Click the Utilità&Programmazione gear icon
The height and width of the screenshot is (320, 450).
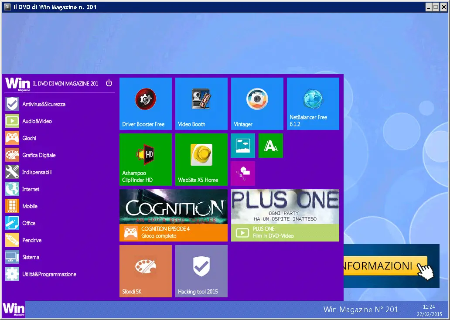point(12,274)
